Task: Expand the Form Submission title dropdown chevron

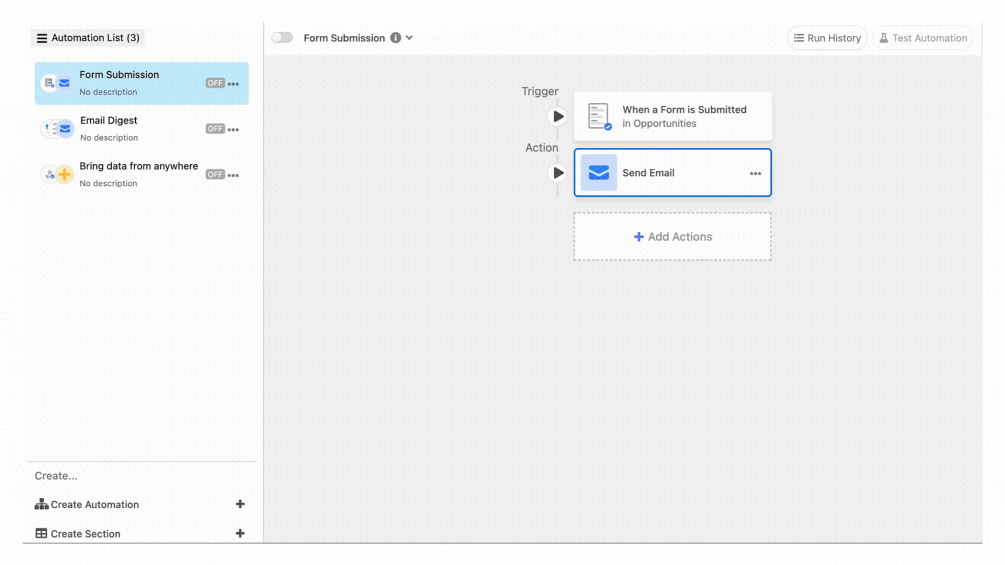Action: (409, 38)
